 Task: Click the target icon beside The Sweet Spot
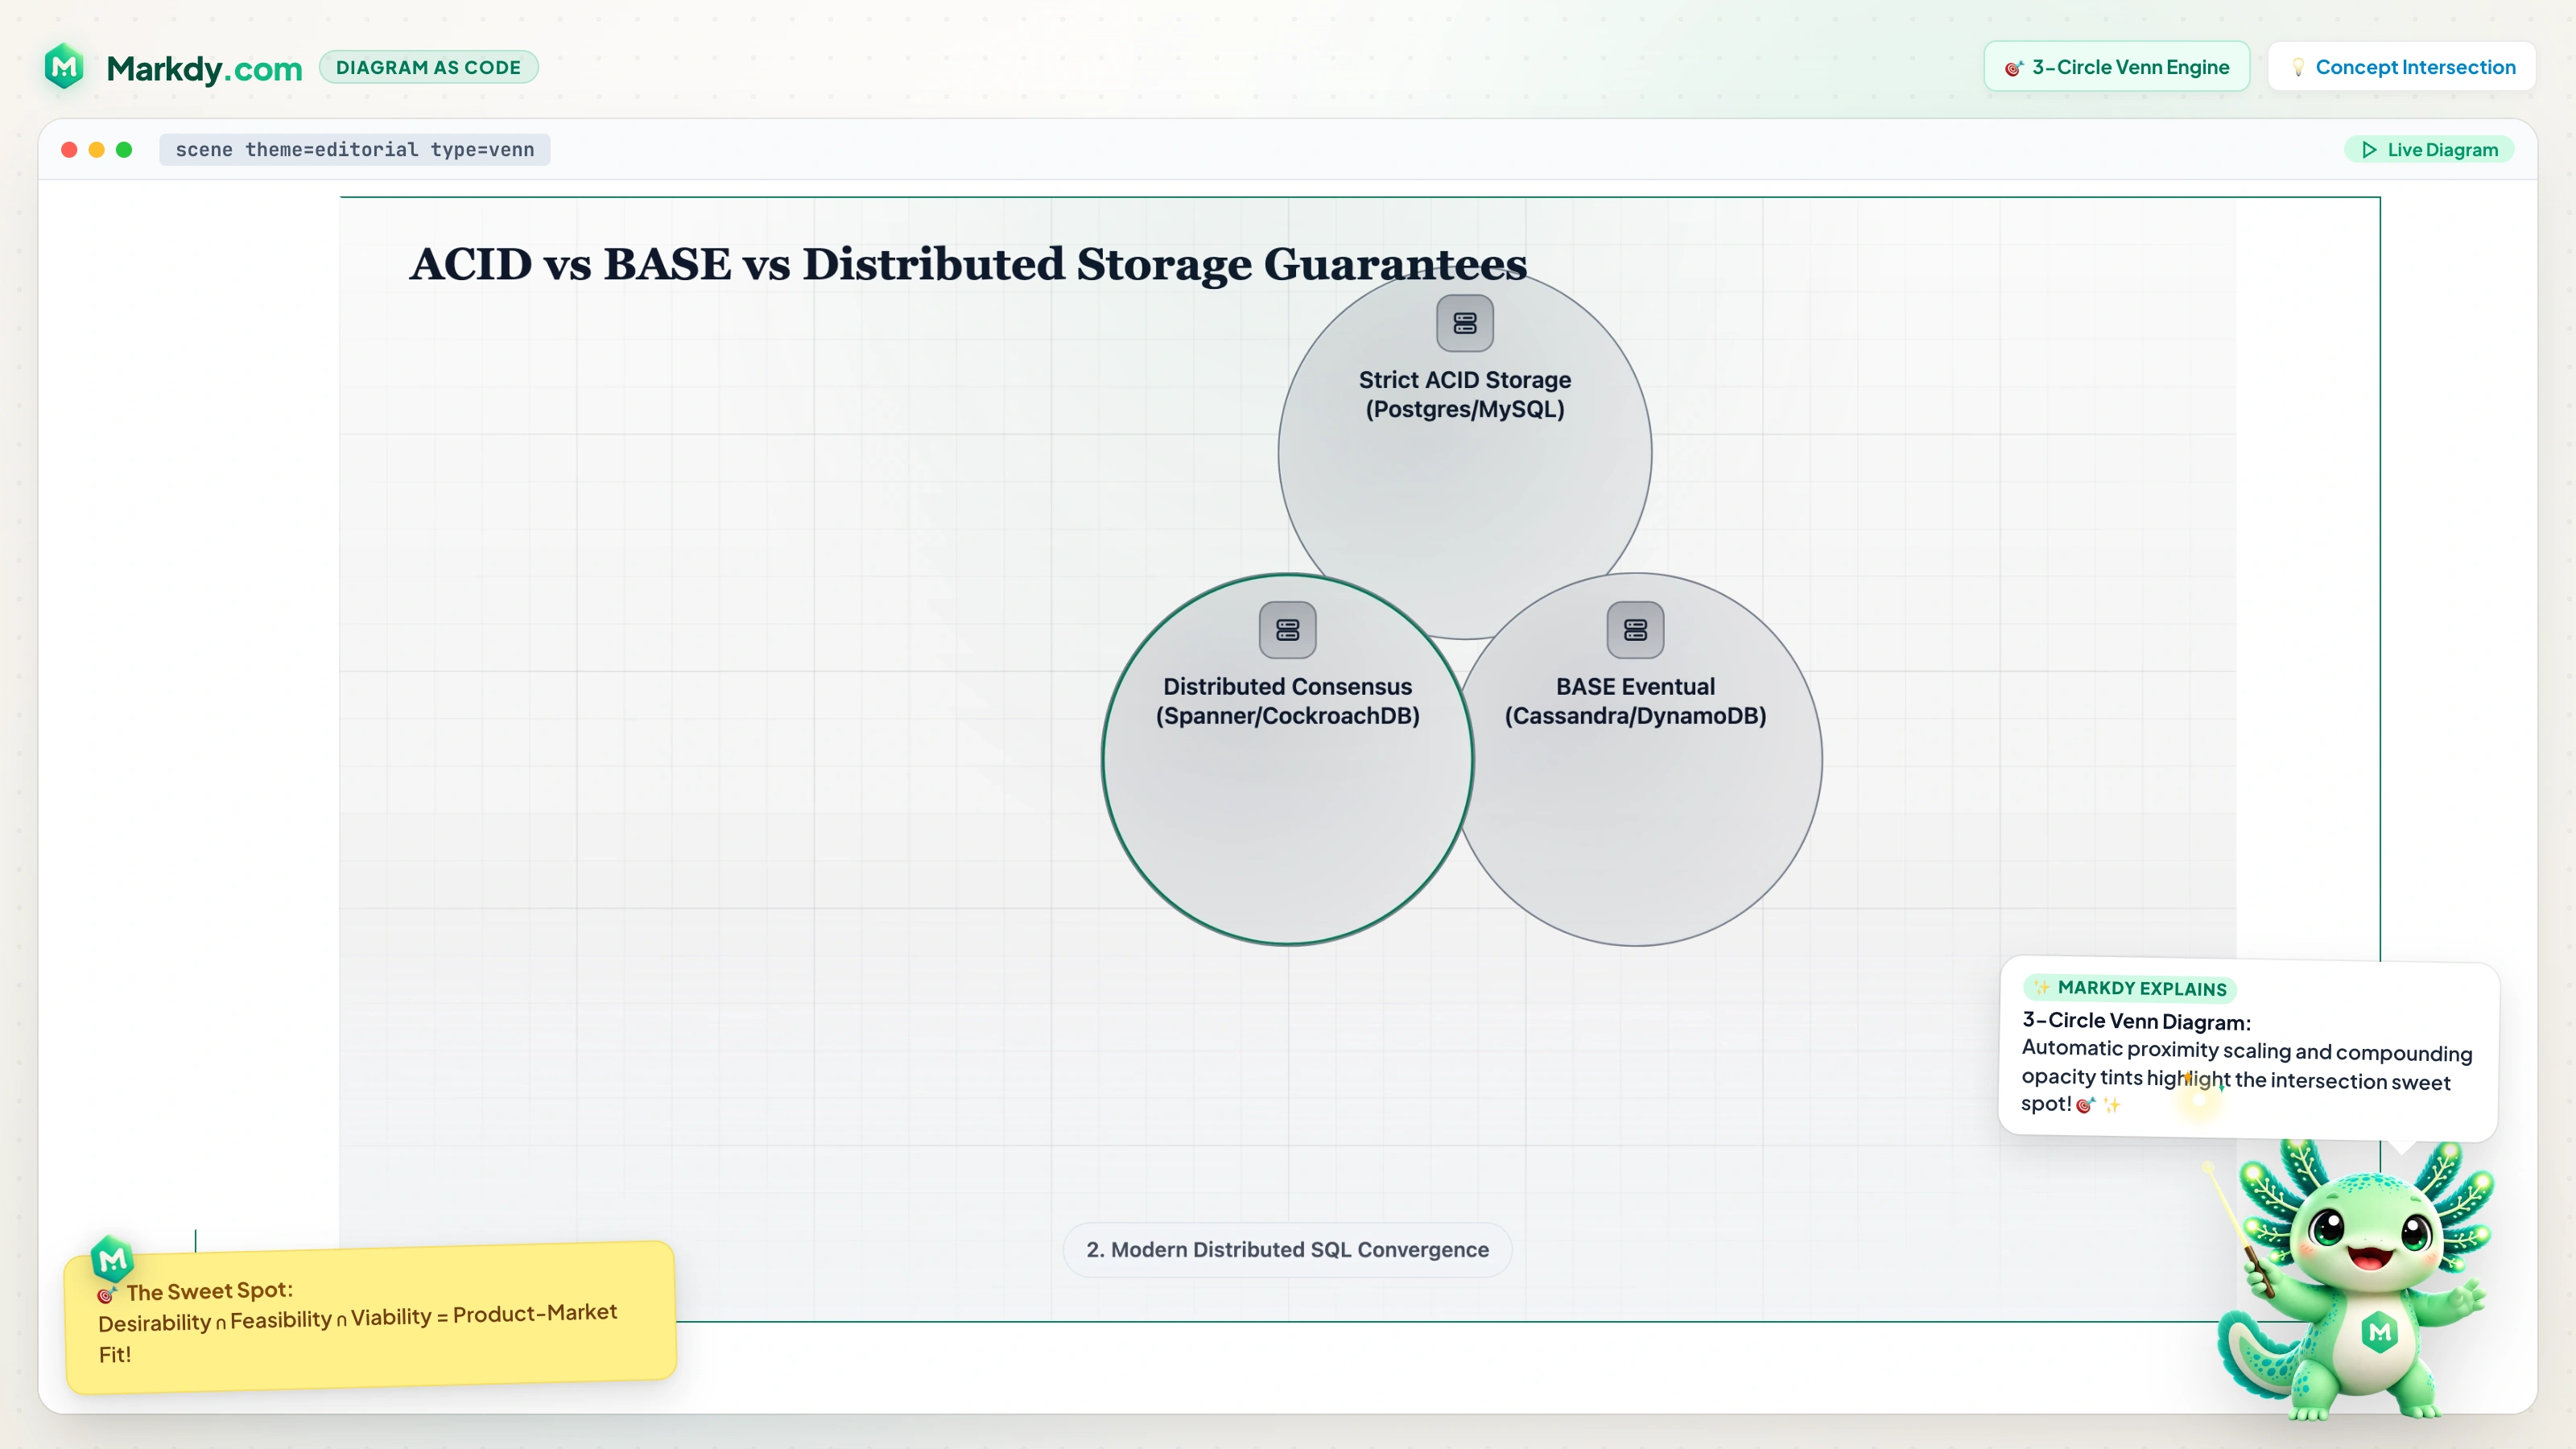[x=106, y=1295]
